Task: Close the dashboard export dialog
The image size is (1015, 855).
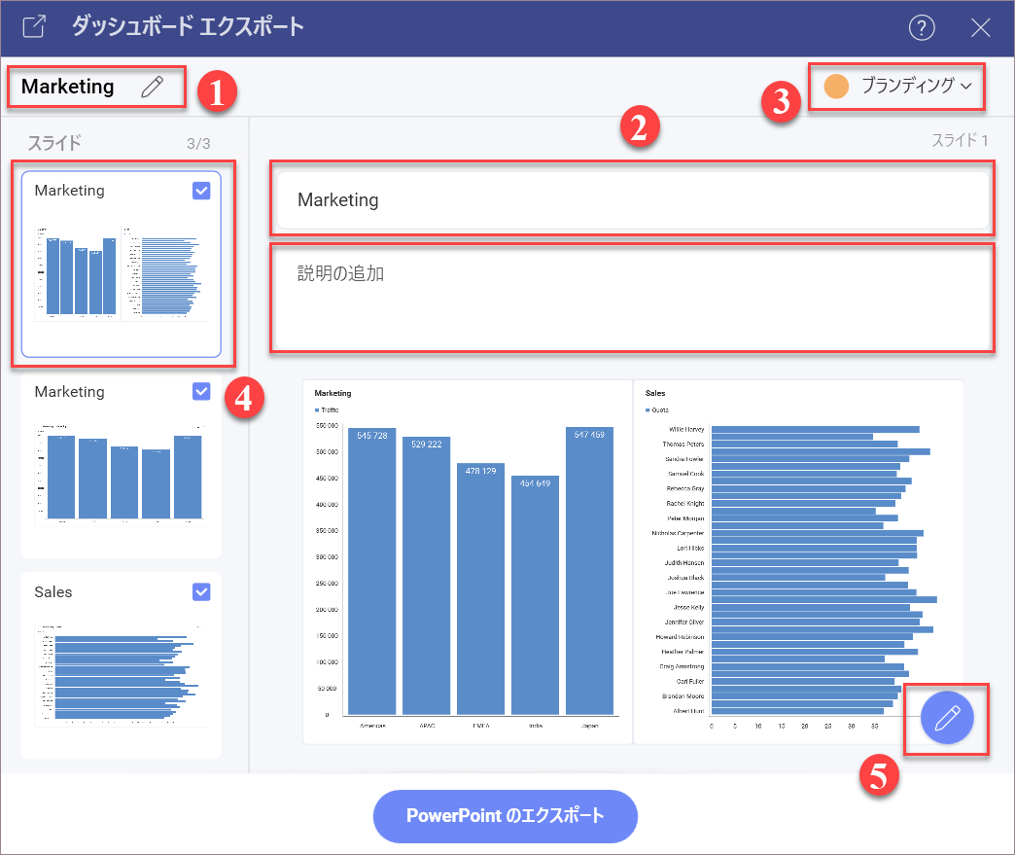Action: (x=980, y=27)
